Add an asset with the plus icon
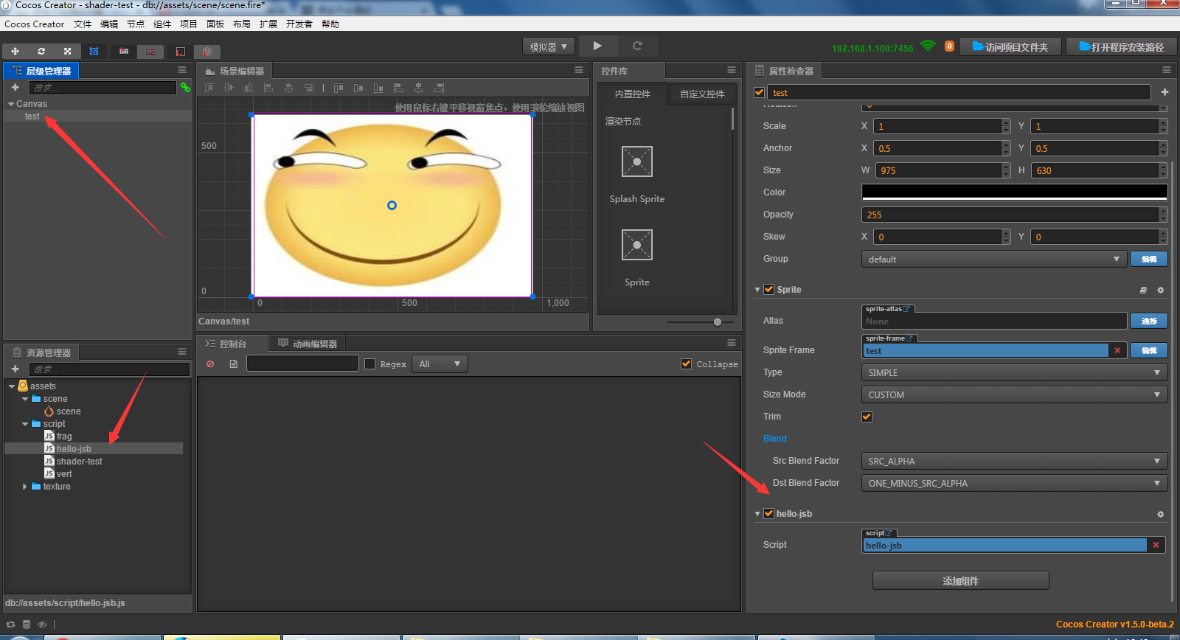The image size is (1180, 640). (15, 369)
